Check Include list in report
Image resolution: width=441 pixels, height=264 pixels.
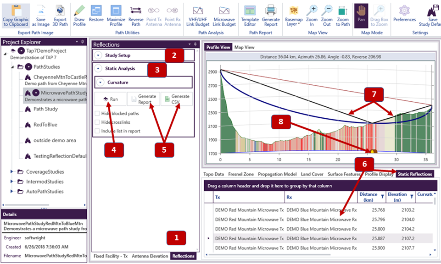97,131
